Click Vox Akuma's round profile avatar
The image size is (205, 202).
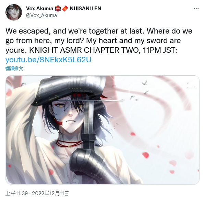(14, 12)
